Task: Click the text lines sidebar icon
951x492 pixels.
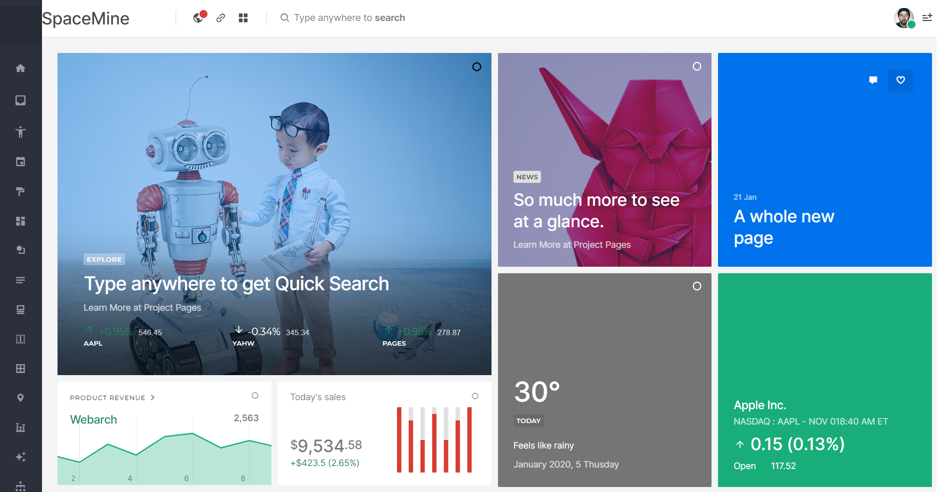Action: tap(20, 280)
